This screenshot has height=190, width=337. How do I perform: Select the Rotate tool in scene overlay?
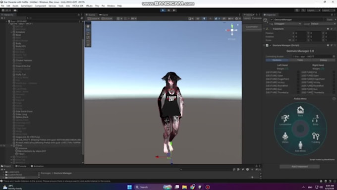pos(88,34)
